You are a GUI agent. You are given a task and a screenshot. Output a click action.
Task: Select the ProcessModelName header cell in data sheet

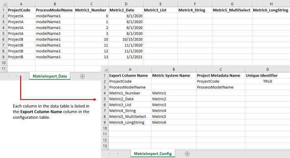pos(55,10)
